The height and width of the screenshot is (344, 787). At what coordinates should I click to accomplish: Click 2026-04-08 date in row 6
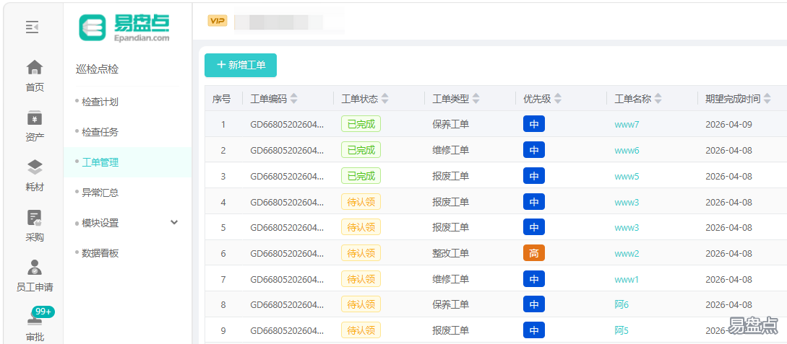click(728, 253)
